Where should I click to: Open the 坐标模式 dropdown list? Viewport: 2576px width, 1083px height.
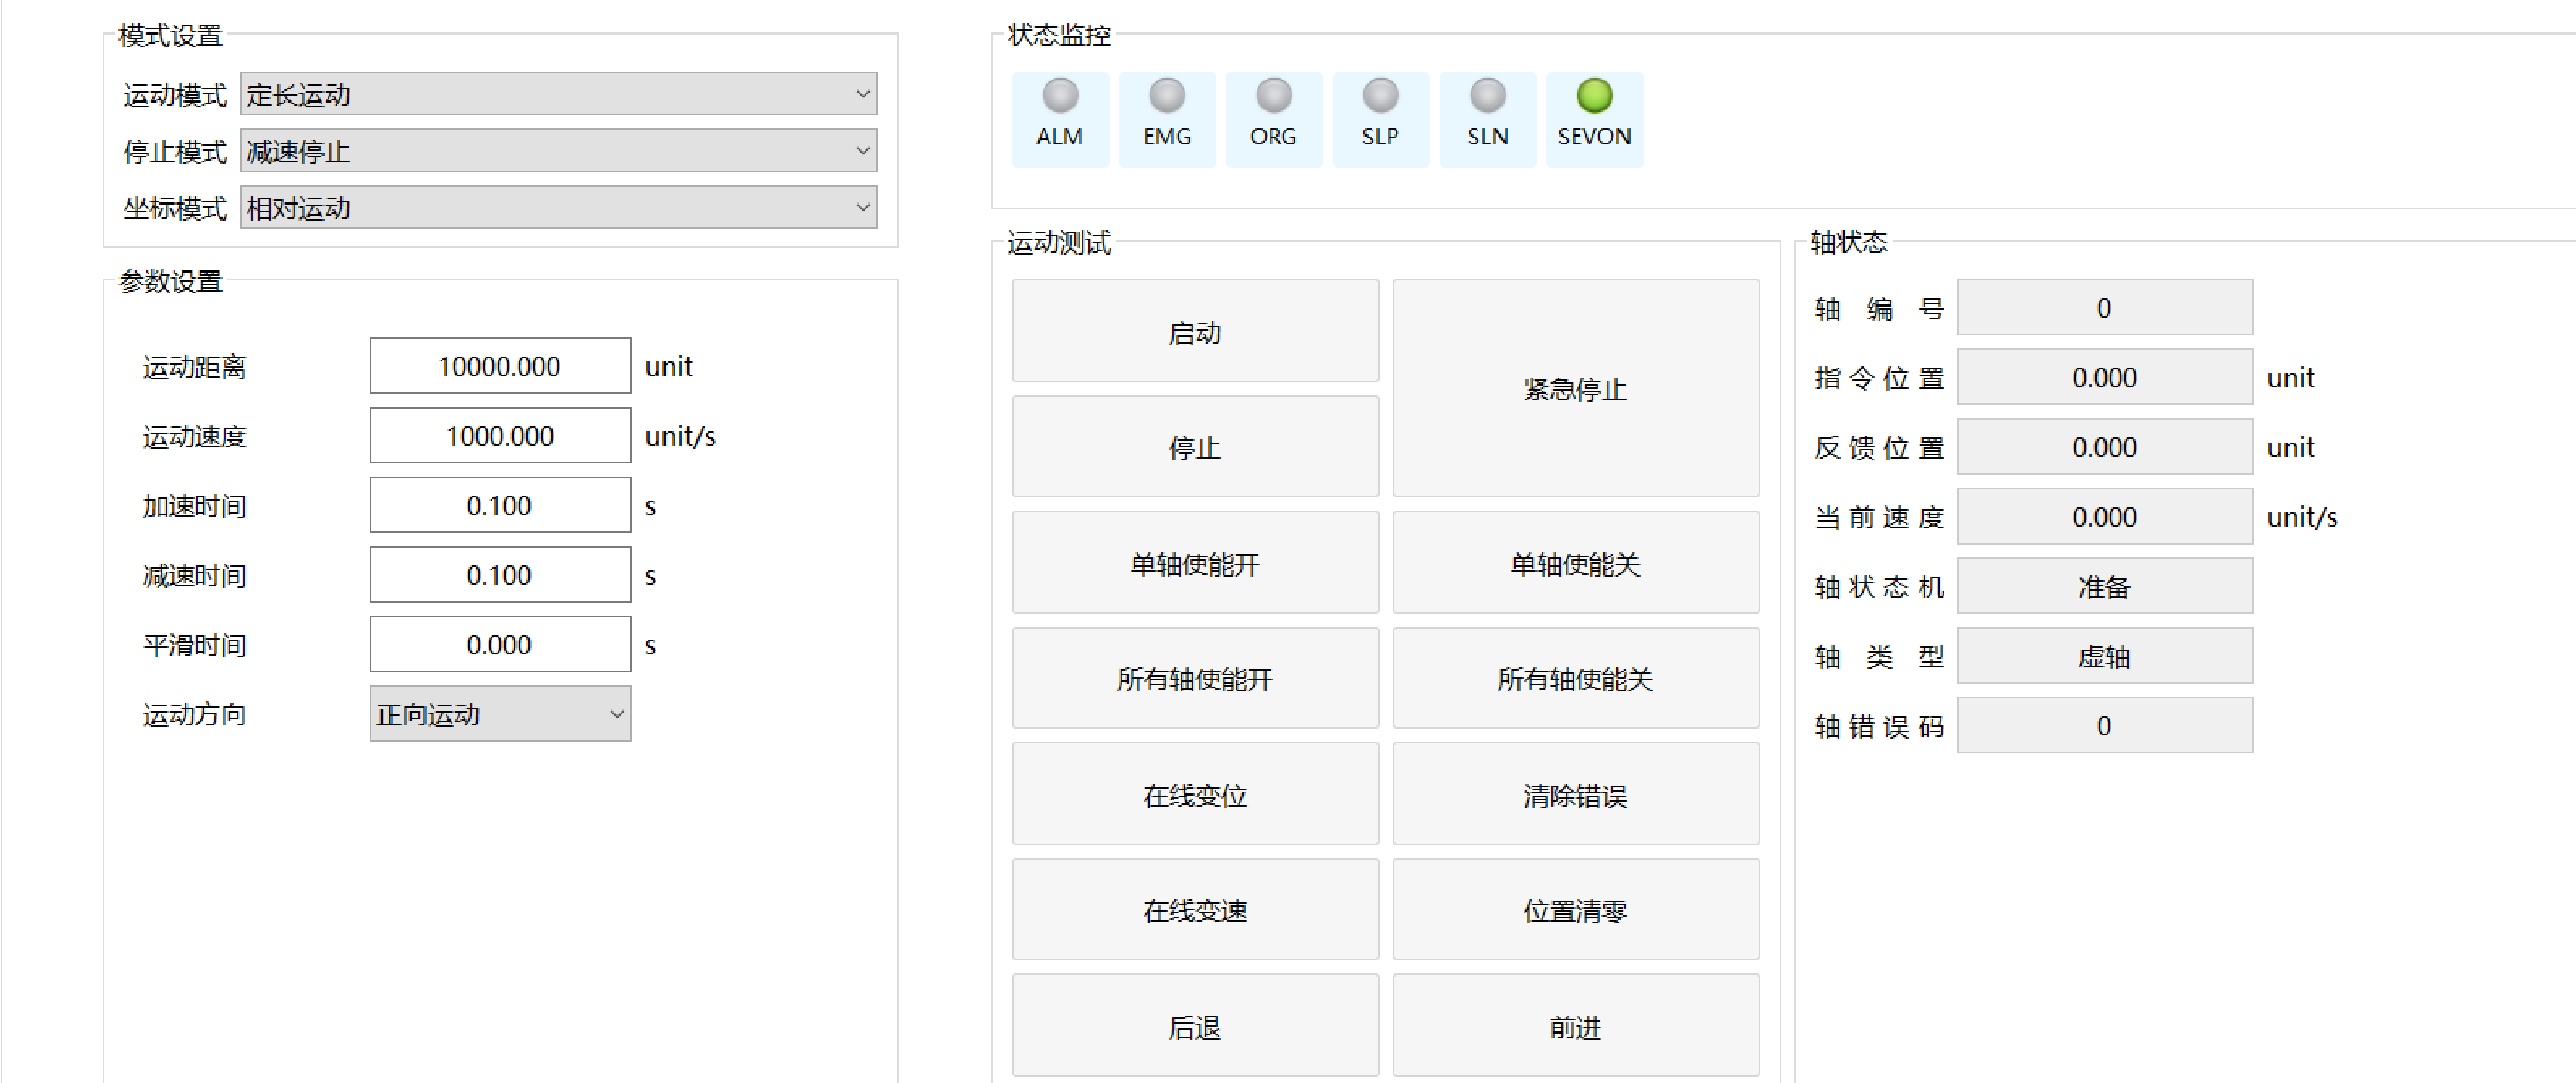point(558,208)
